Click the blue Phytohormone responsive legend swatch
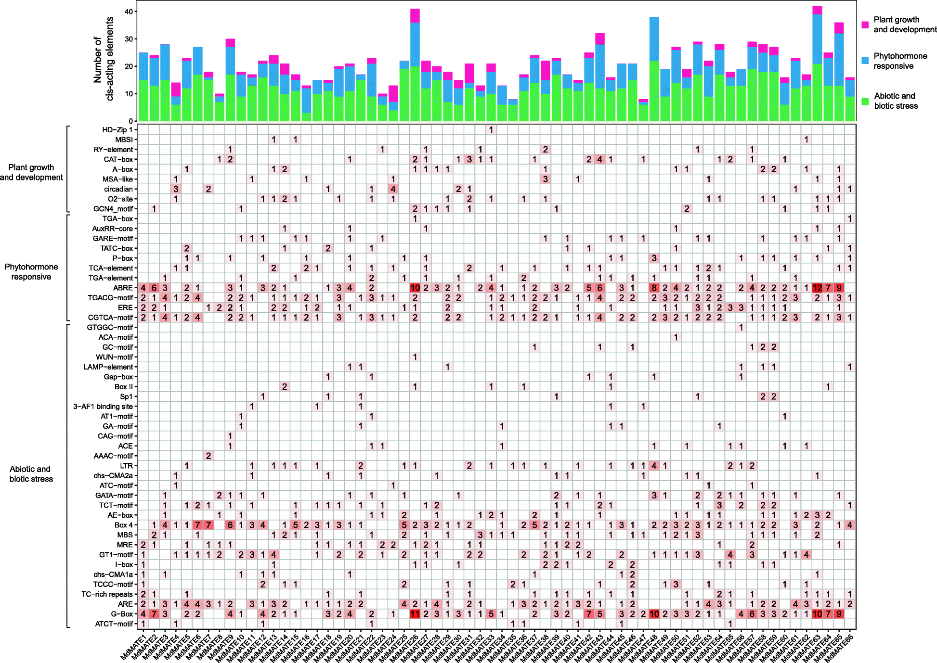937x663 pixels. click(865, 61)
